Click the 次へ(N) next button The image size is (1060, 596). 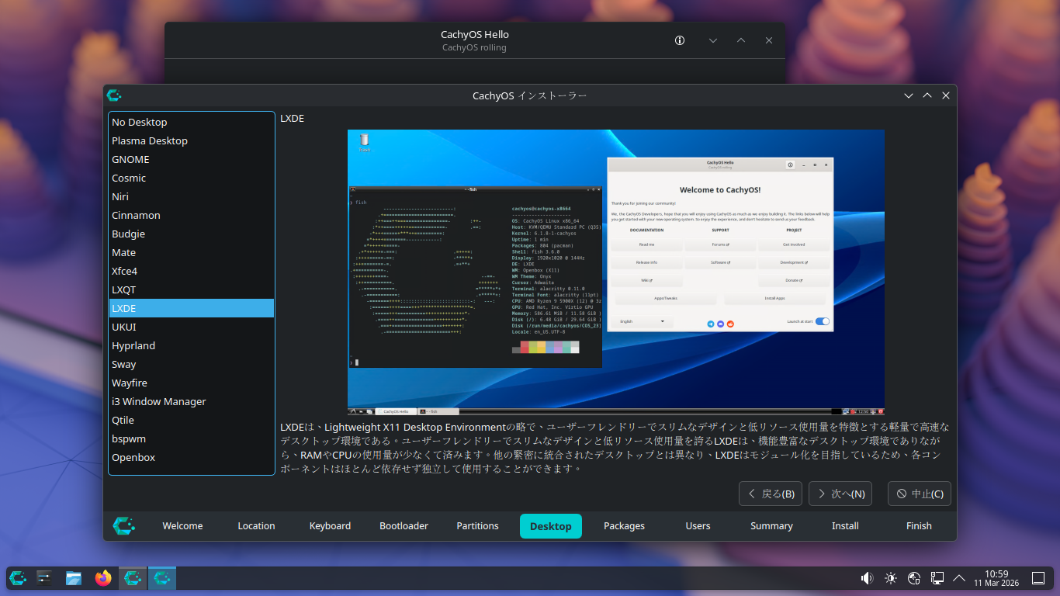[x=840, y=494]
